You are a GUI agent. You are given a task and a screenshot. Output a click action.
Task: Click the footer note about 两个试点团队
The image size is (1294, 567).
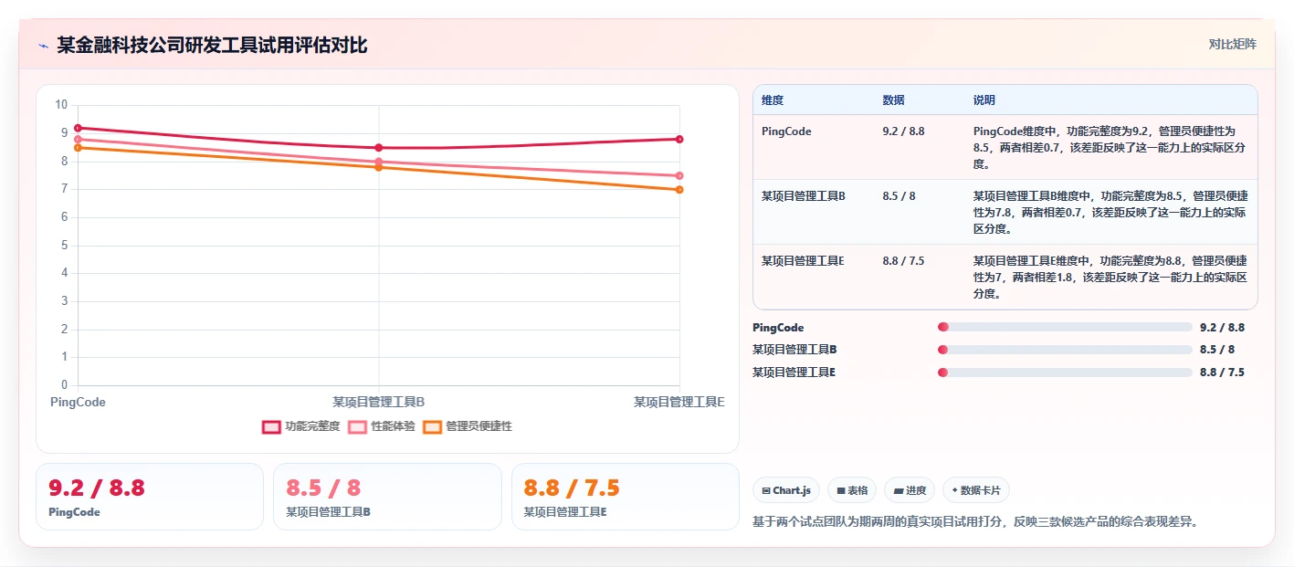[x=974, y=522]
